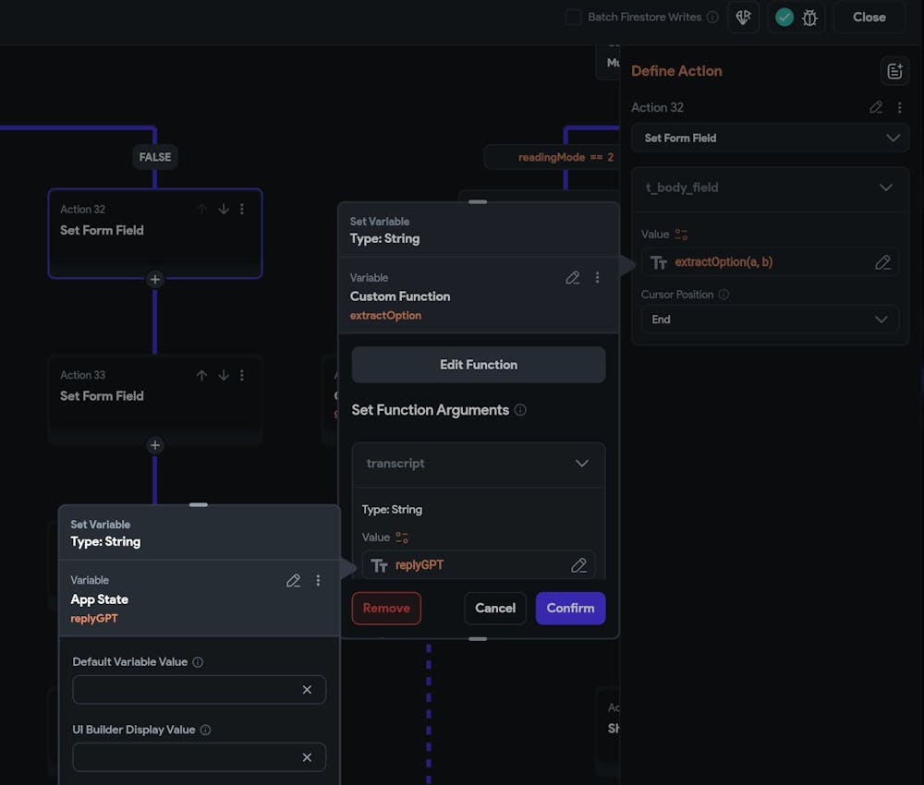Image resolution: width=924 pixels, height=785 pixels.
Task: Grab the top handle of App State popup
Action: (199, 504)
